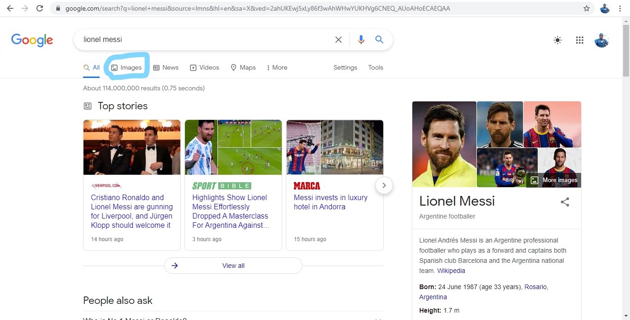Open Marca Messi luxury hotel story
Image resolution: width=630 pixels, height=320 pixels.
click(x=331, y=202)
